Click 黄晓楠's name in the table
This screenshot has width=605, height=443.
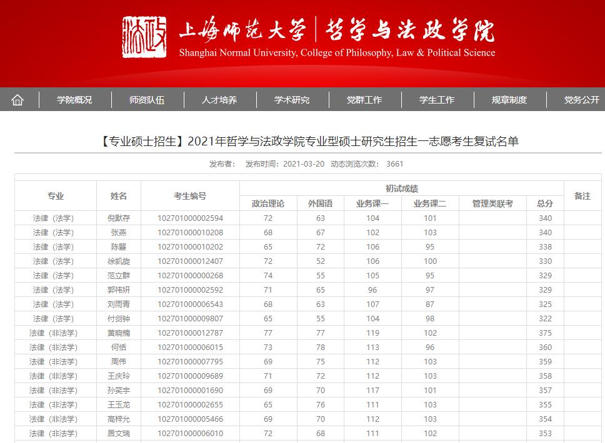coord(118,333)
